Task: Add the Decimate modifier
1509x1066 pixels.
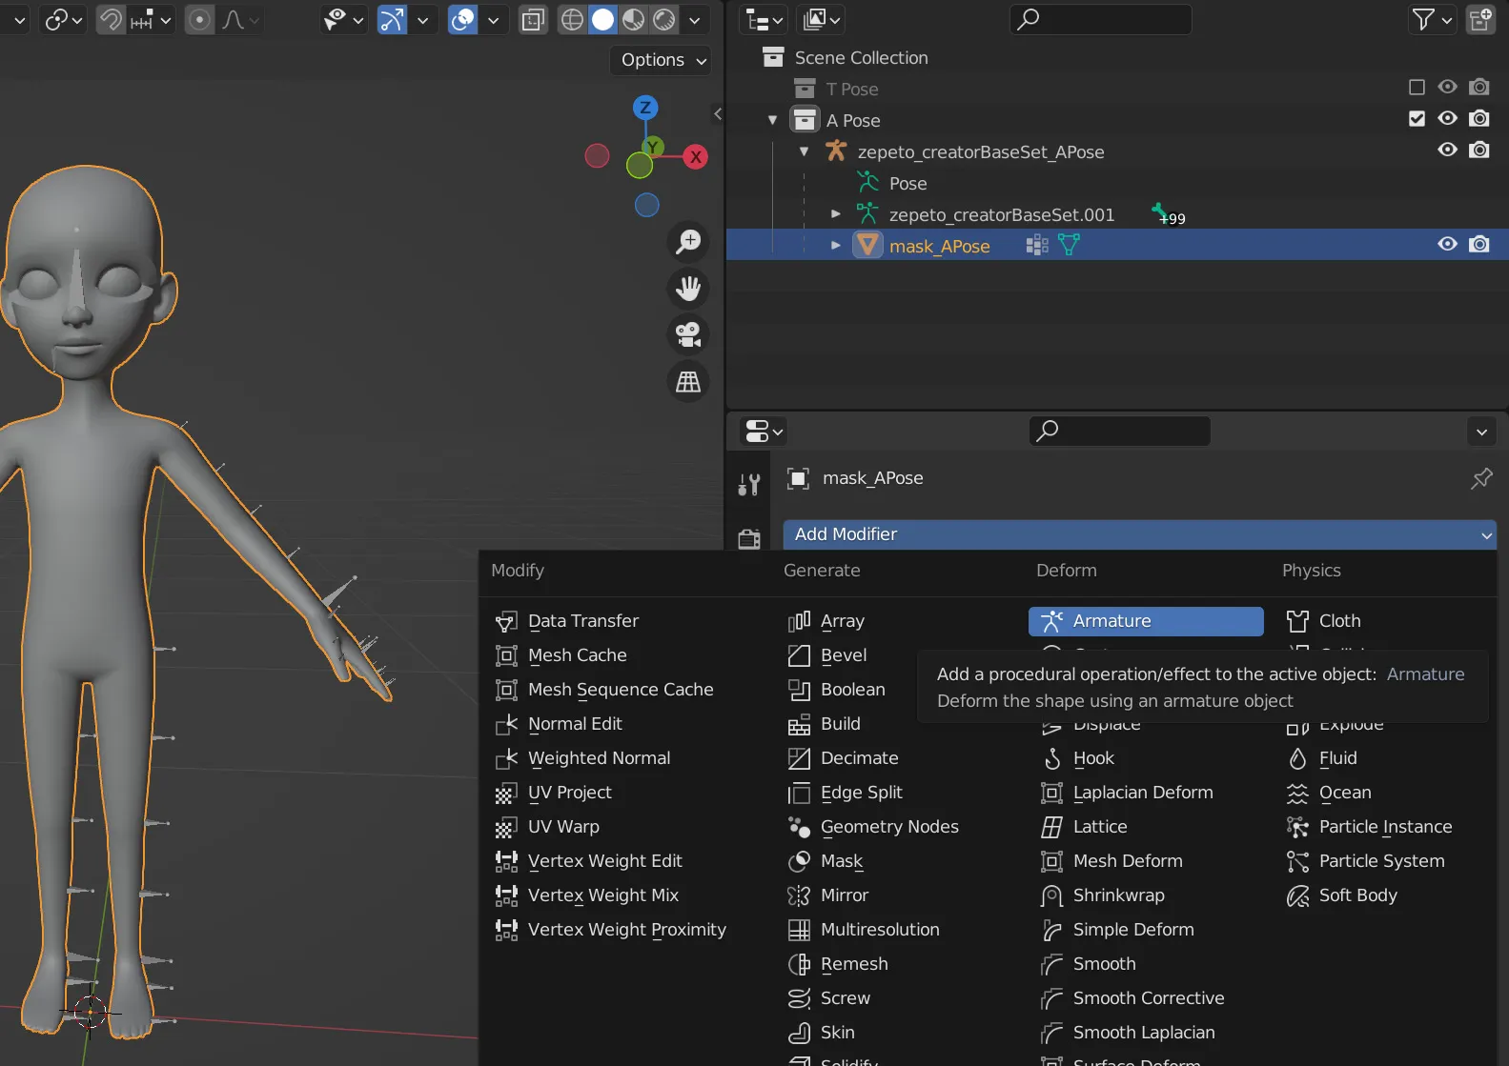Action: pyautogui.click(x=843, y=758)
